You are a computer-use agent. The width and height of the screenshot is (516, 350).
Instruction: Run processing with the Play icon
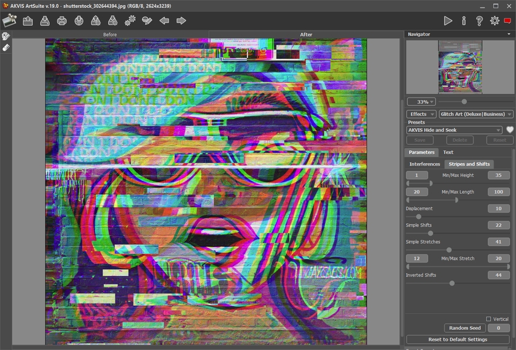click(x=448, y=21)
